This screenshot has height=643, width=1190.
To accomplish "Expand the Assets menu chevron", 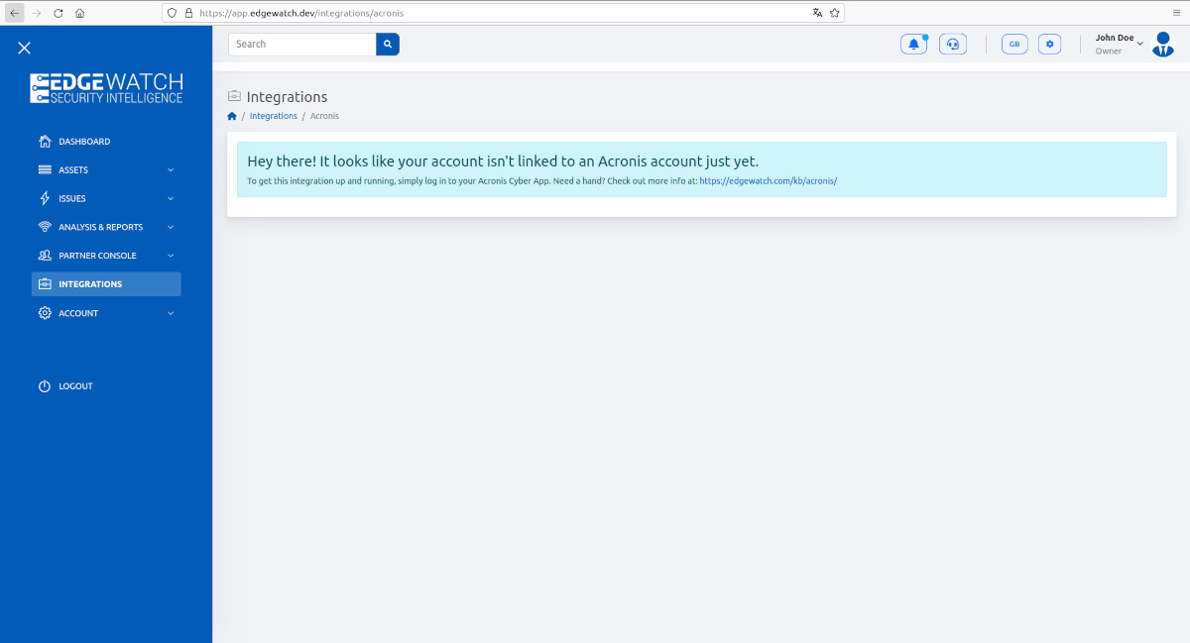I will (170, 169).
